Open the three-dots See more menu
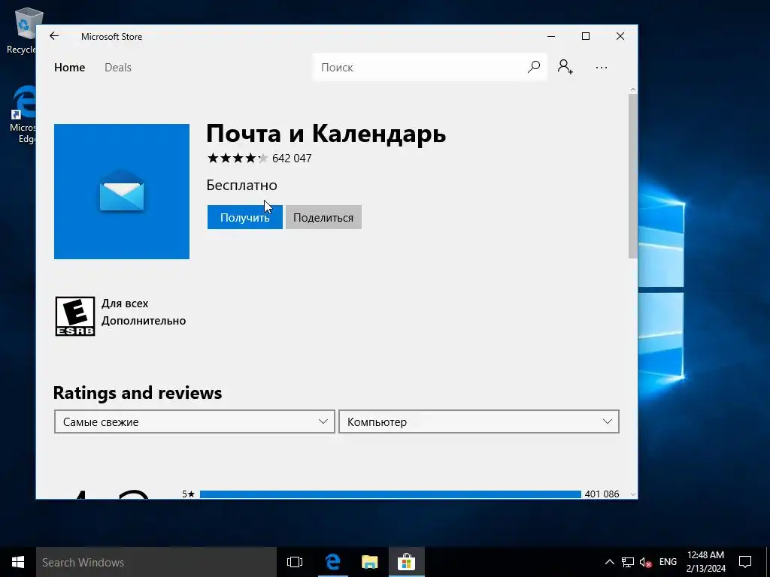The image size is (770, 577). [601, 67]
